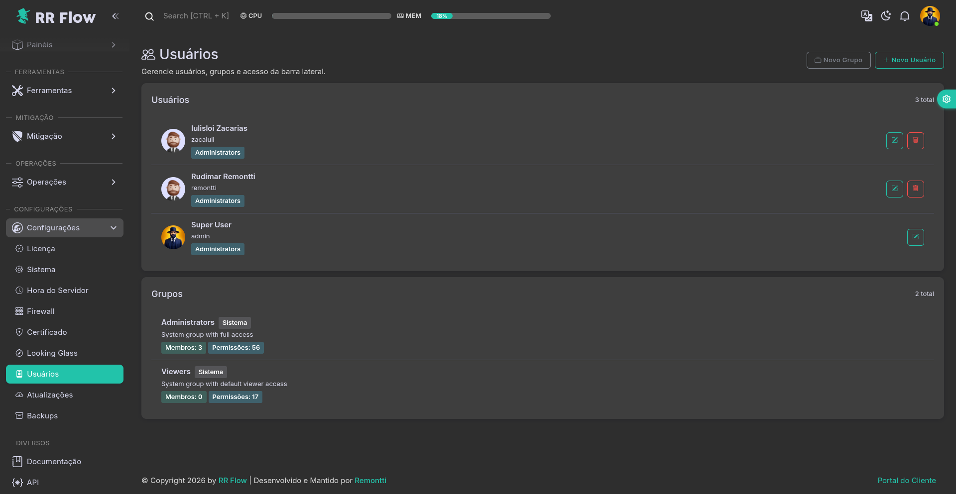This screenshot has height=494, width=956.
Task: Expand the Mitigação sidebar section
Action: point(65,136)
